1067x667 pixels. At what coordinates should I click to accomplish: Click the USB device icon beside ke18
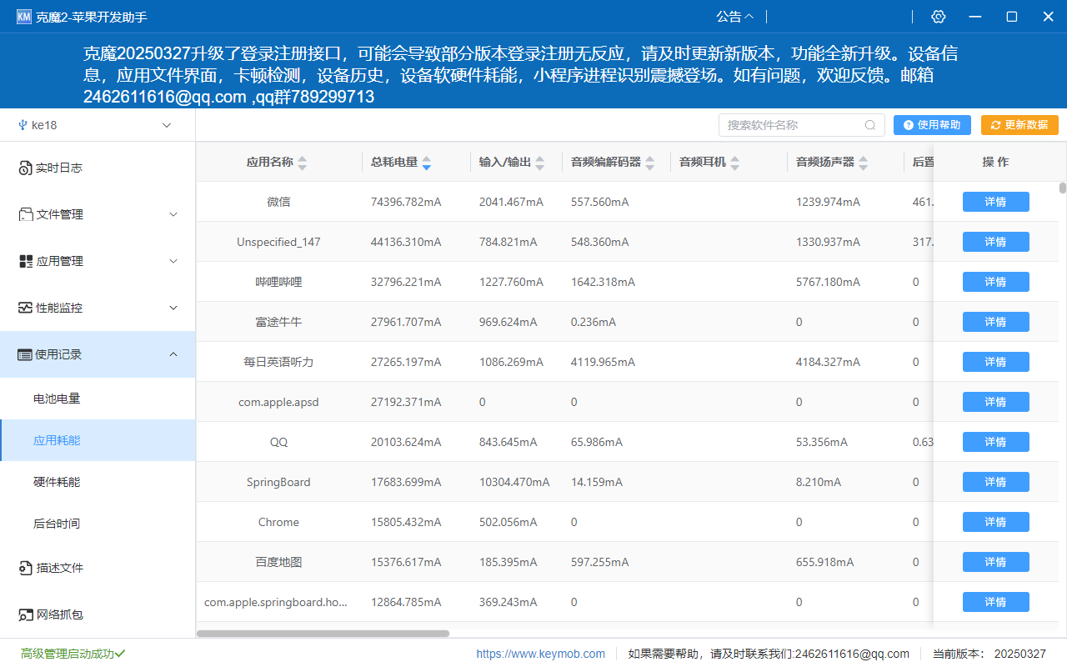click(x=22, y=125)
